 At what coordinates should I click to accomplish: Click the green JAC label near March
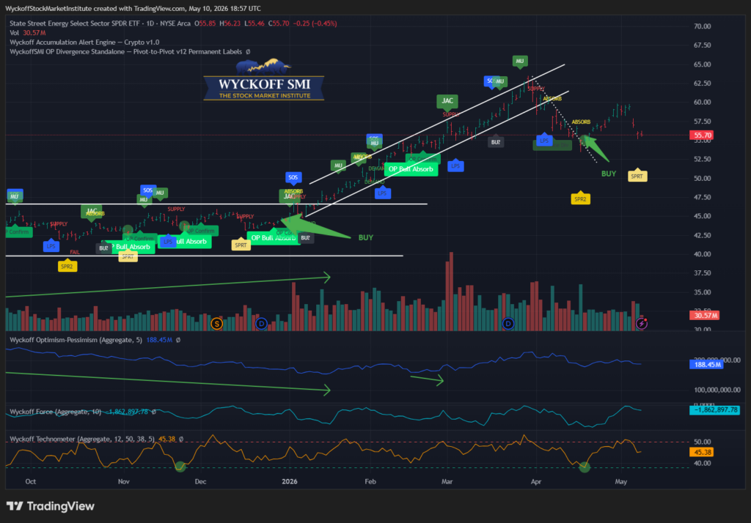(447, 101)
